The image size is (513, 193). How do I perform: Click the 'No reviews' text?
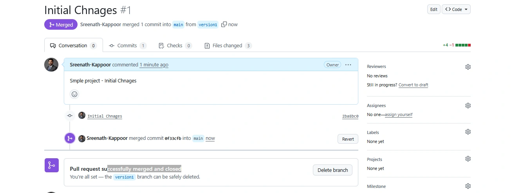[x=377, y=76]
